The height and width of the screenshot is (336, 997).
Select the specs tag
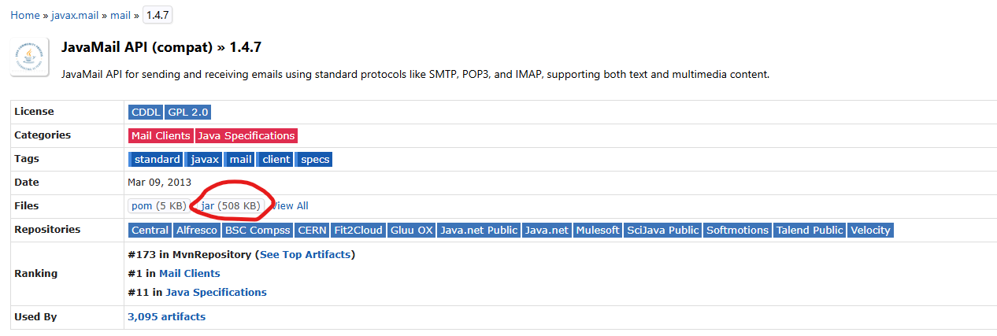click(315, 160)
